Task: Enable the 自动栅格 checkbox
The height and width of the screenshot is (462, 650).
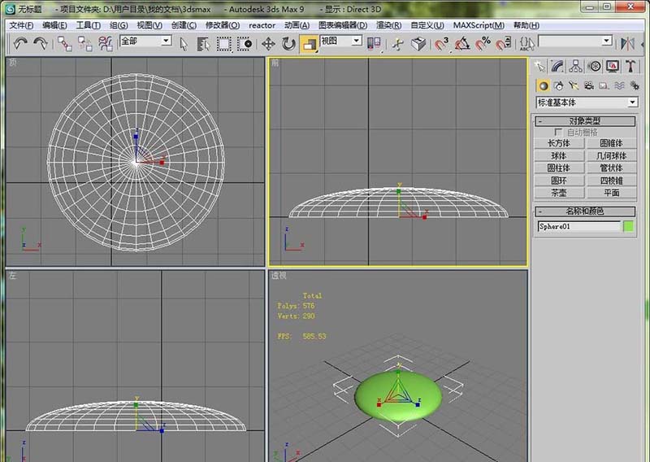Action: click(x=558, y=132)
